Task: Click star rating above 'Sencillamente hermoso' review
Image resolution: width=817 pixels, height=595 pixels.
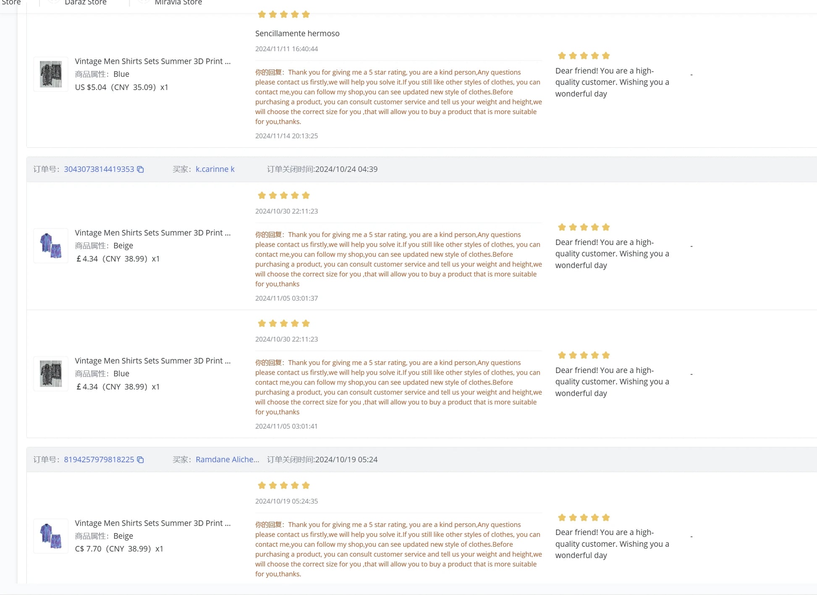Action: point(283,15)
